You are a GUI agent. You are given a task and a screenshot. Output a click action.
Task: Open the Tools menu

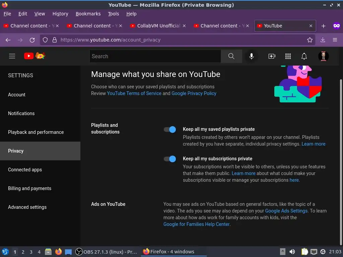coord(113,14)
